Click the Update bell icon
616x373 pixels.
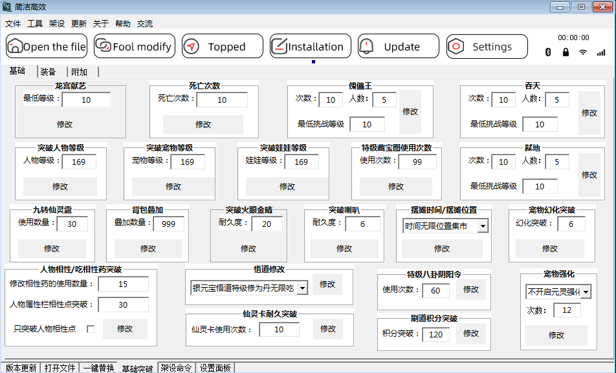click(367, 47)
